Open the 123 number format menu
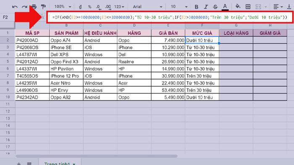This screenshot has height=165, width=294. coord(119,7)
